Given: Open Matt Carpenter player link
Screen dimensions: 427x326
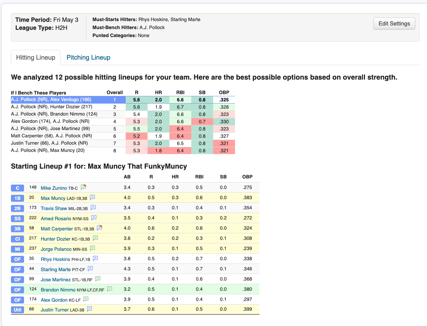Looking at the screenshot, I should click(x=56, y=229).
